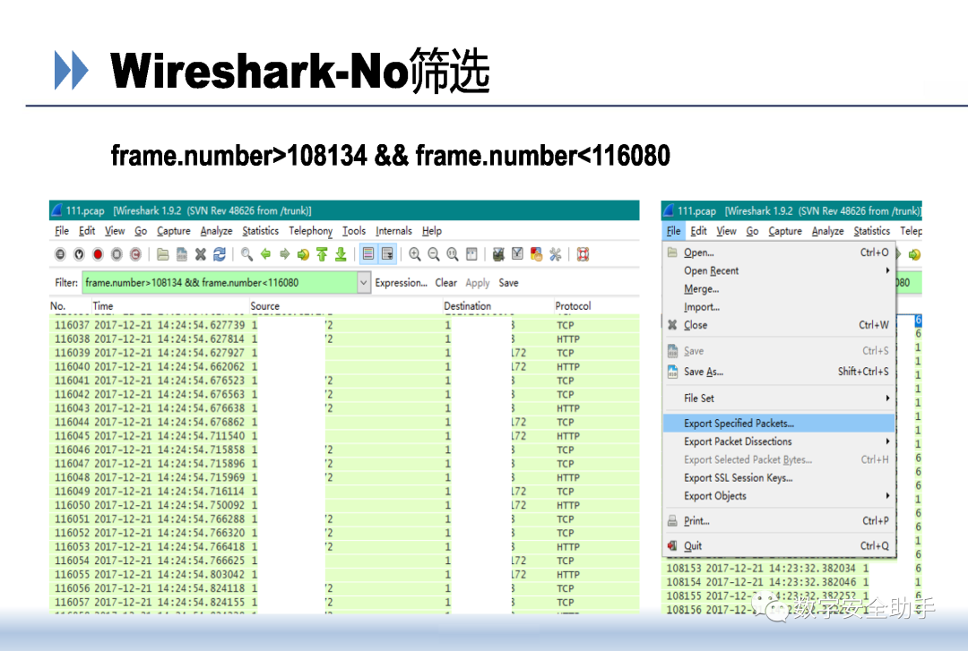Choose Quit in File menu

click(779, 545)
